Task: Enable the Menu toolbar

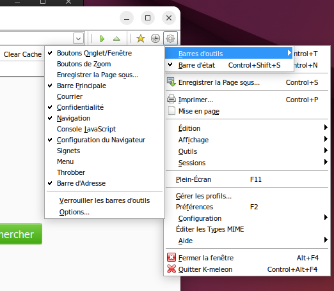Action: 104,161
